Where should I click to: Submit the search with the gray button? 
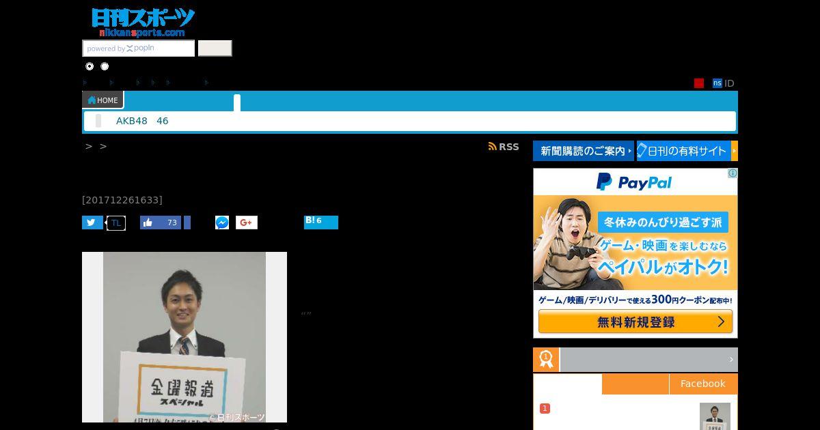coord(215,48)
